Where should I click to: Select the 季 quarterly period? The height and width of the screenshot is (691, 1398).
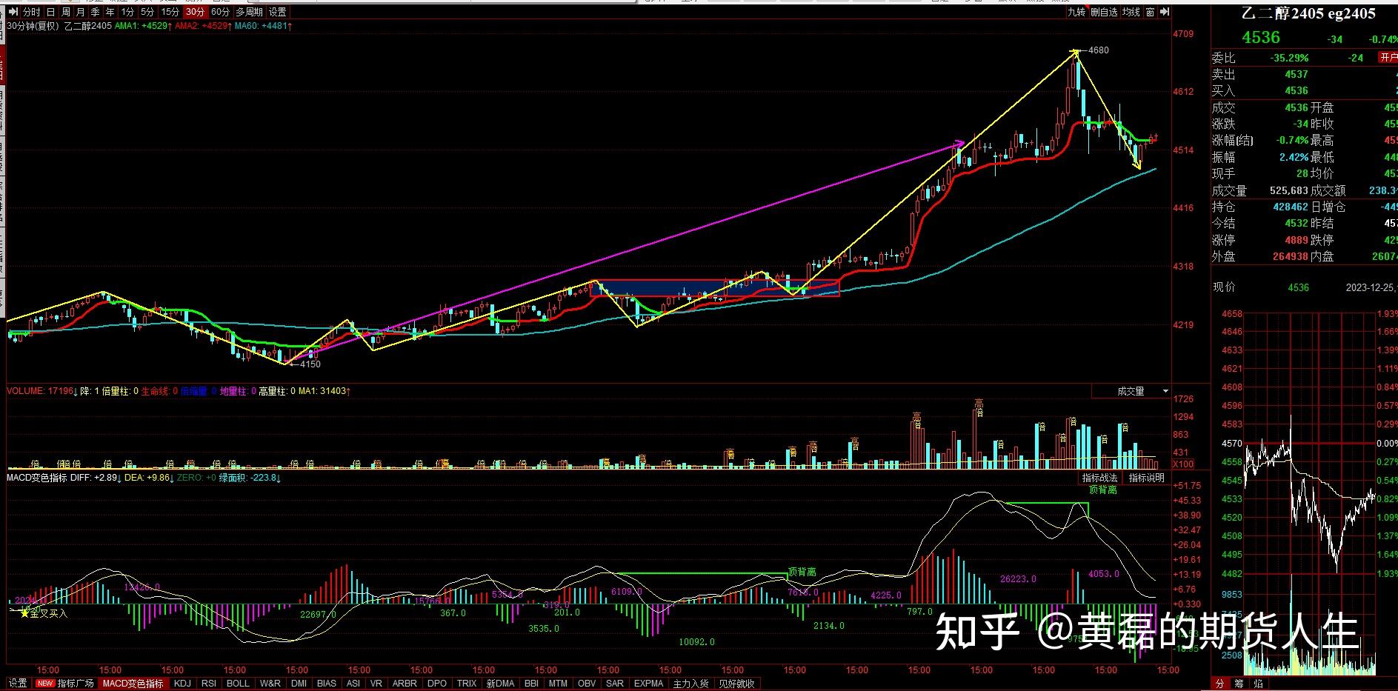[x=95, y=12]
